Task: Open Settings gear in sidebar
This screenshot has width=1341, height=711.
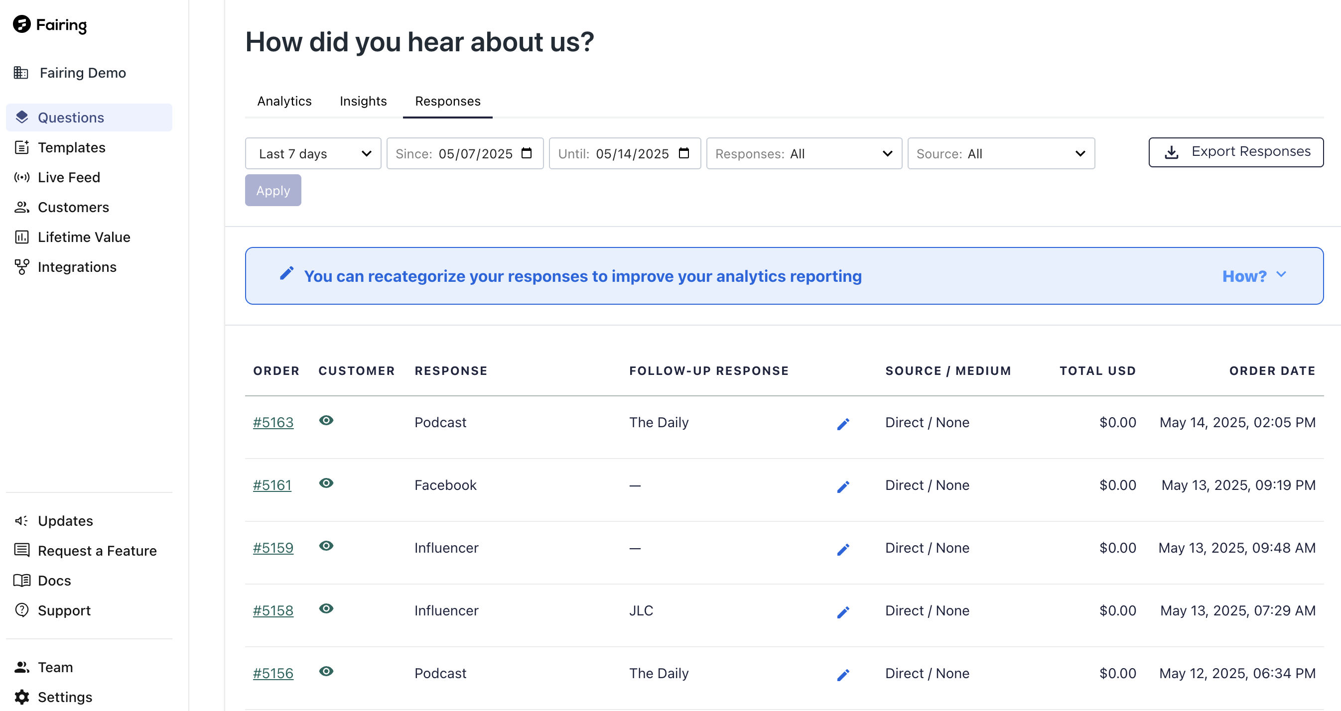Action: click(22, 697)
